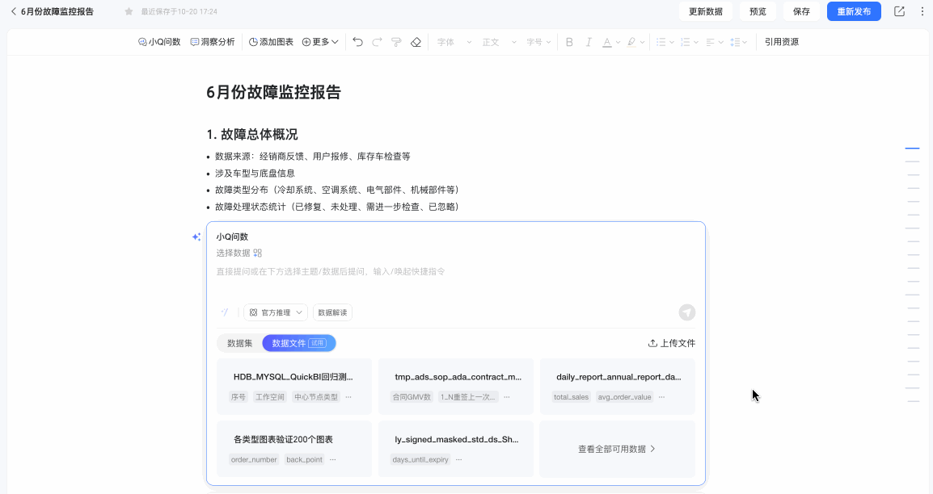Open the vertical three-dot menu
The width and height of the screenshot is (933, 494).
pos(922,11)
